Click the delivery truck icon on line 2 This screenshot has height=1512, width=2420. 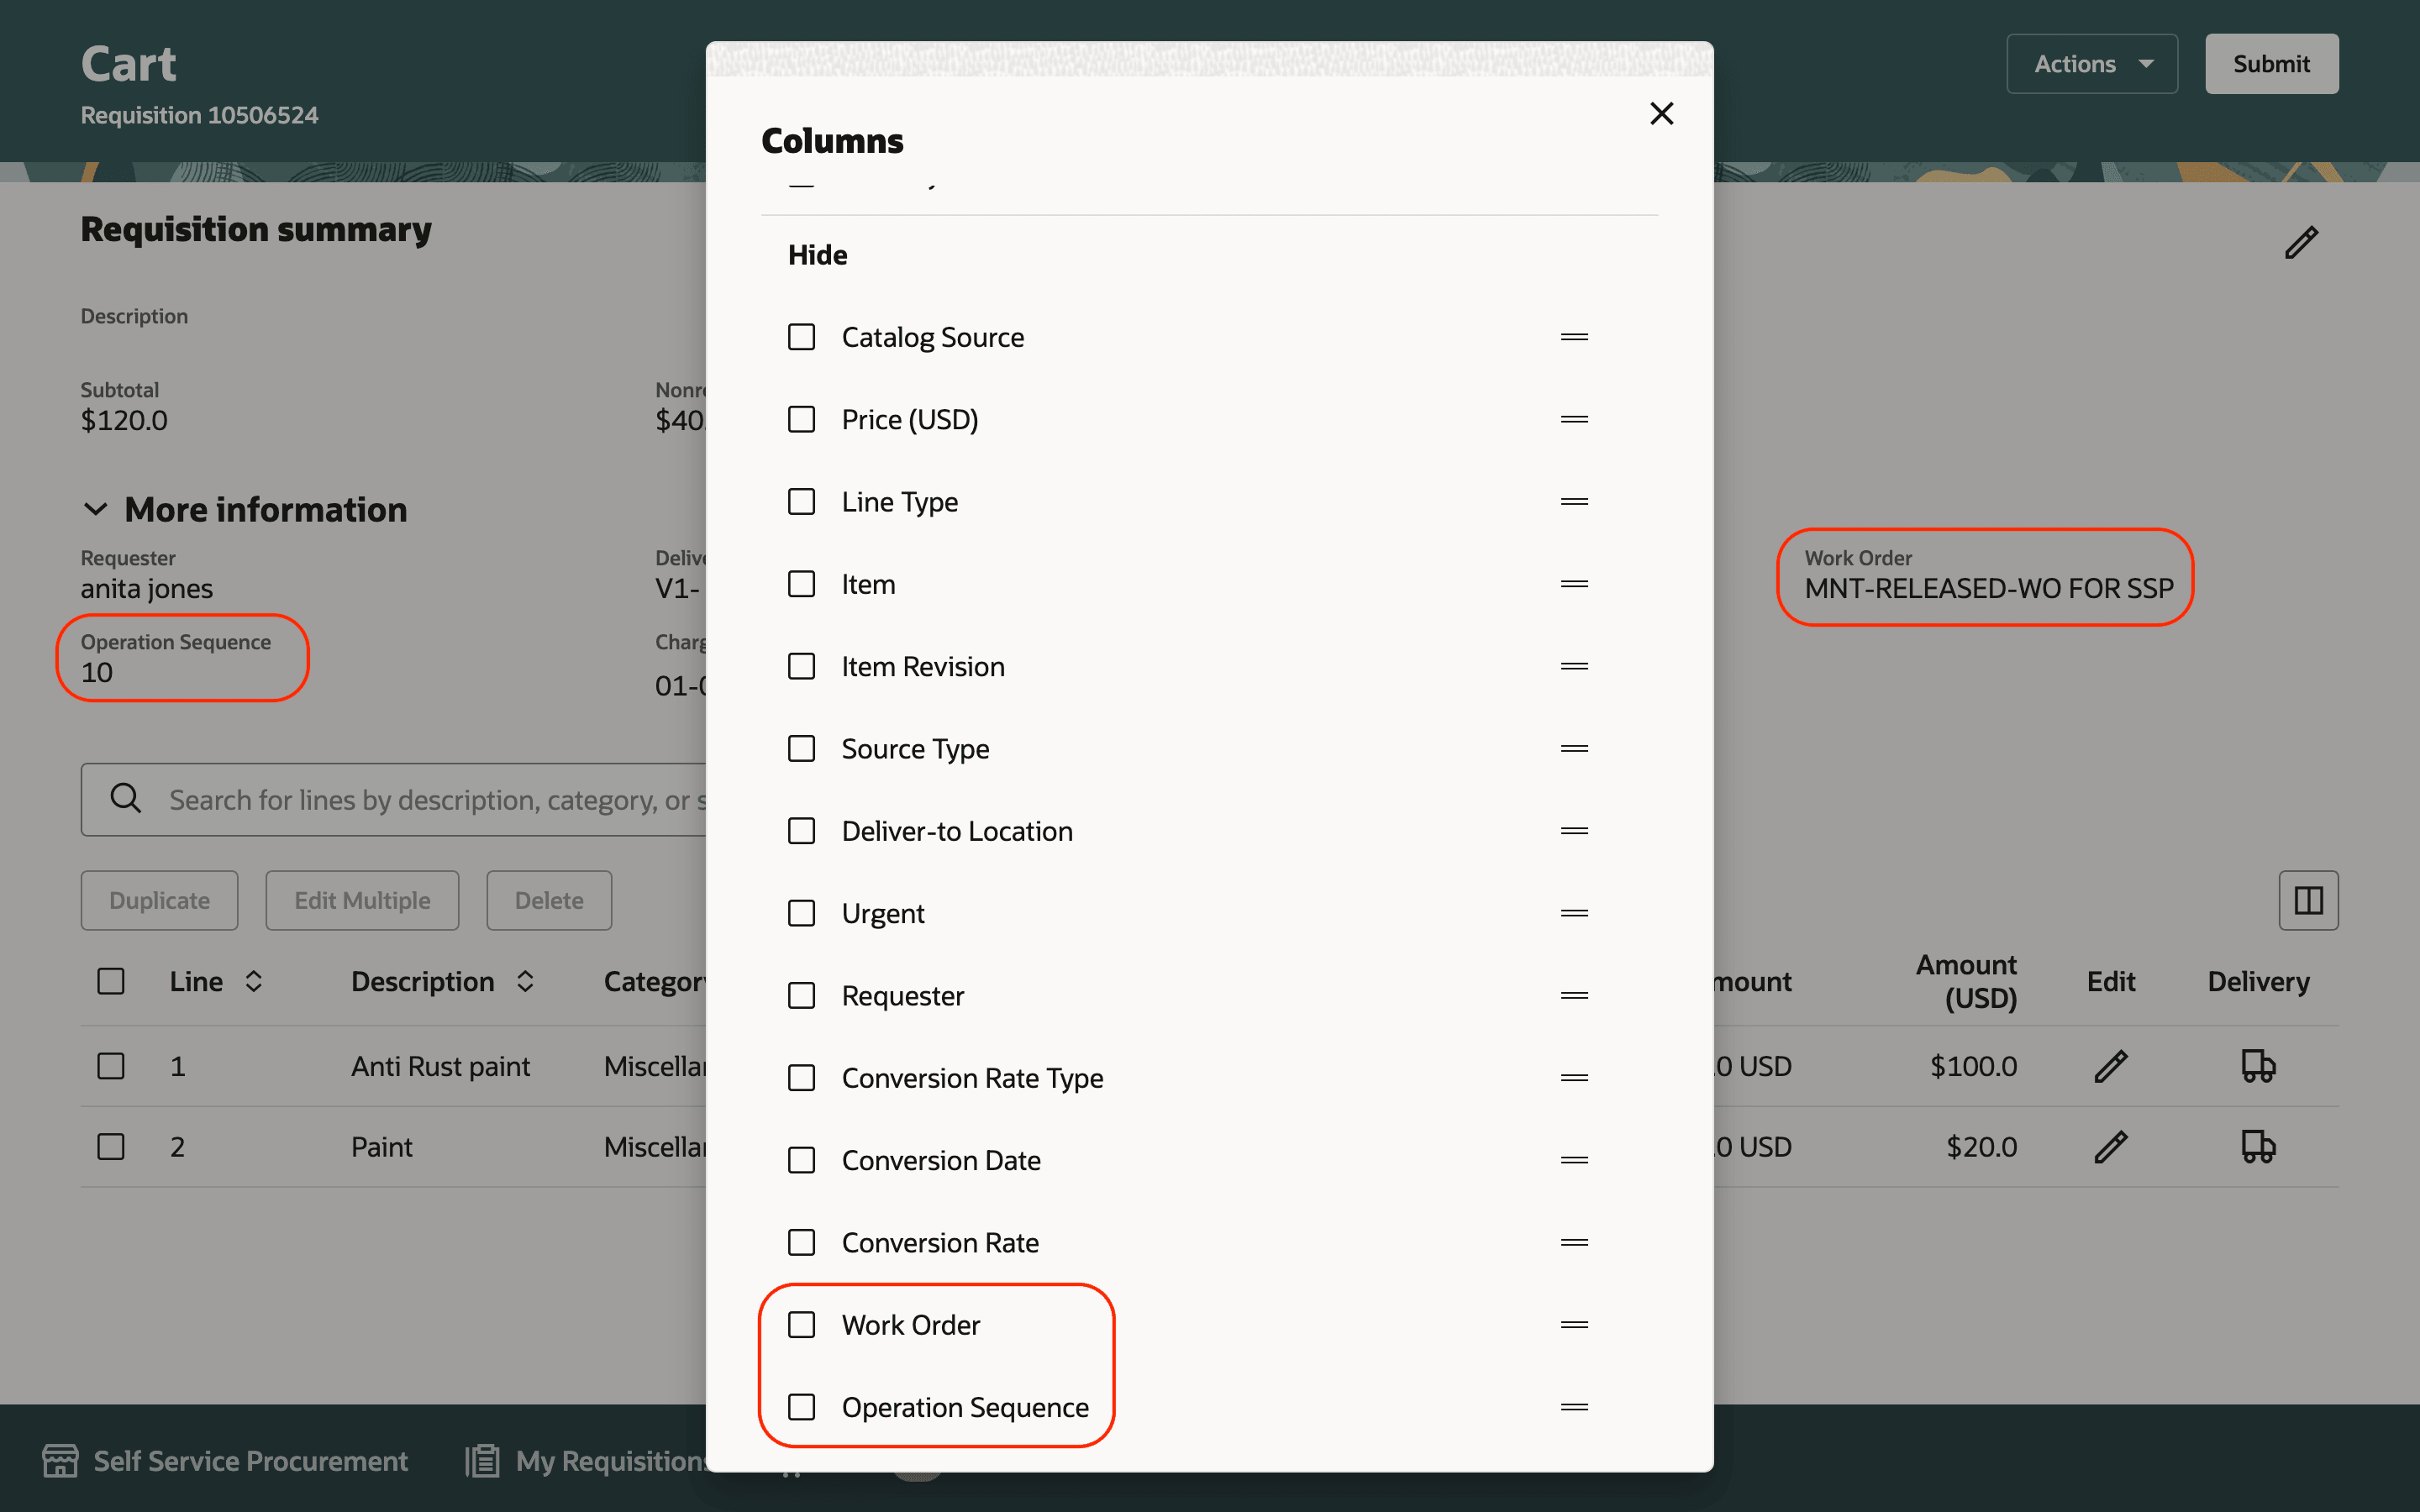2259,1146
